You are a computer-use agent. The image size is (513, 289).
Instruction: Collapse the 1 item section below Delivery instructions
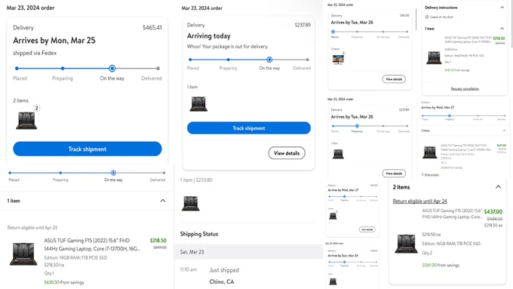click(x=502, y=29)
